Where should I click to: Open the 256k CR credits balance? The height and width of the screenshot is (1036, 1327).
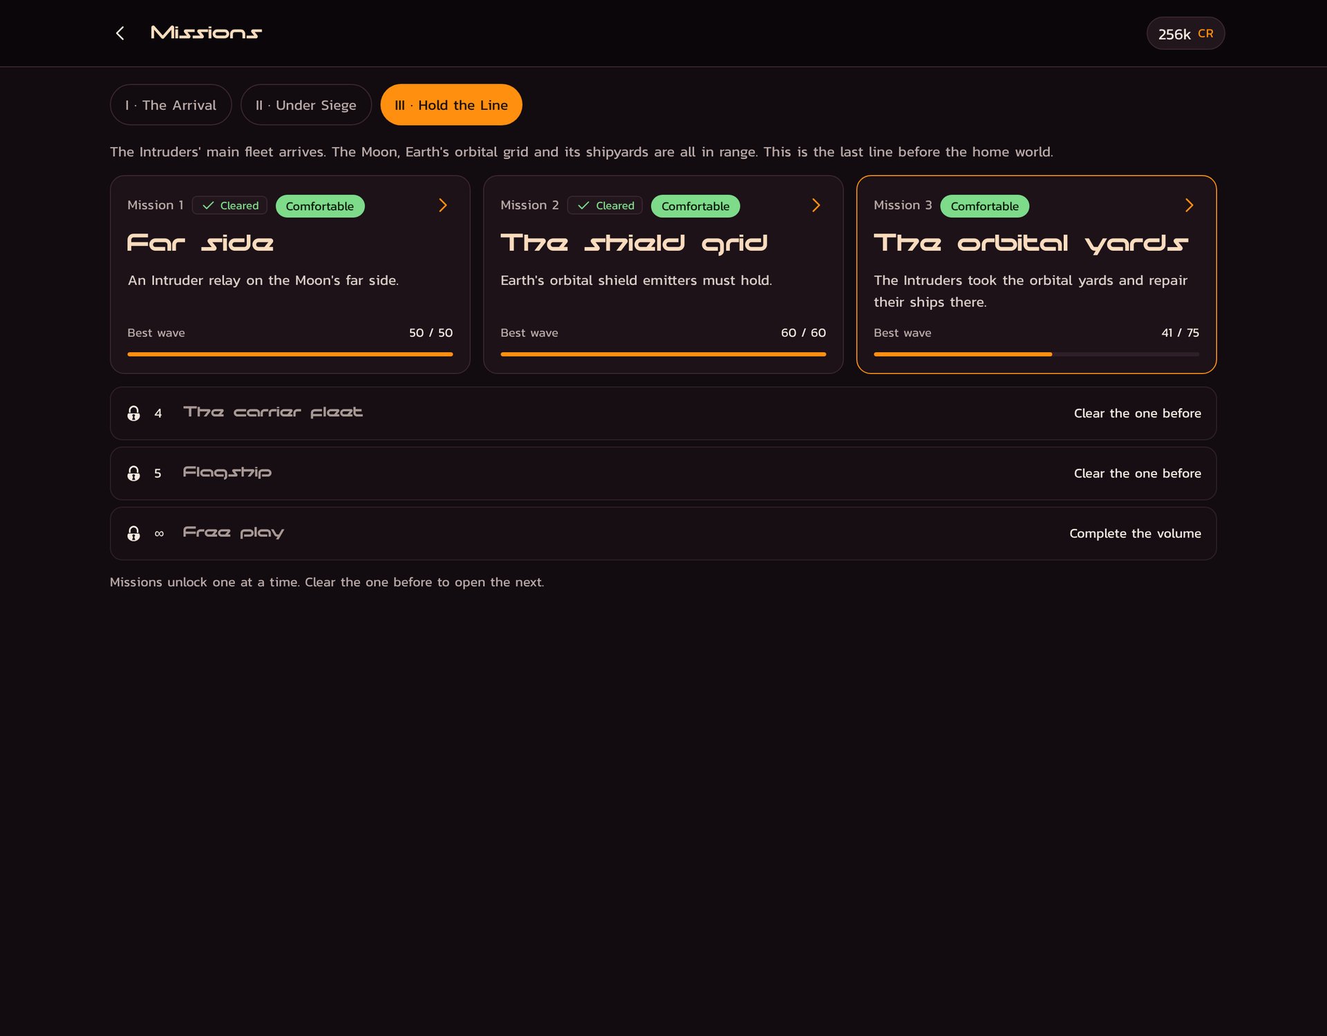pos(1185,33)
